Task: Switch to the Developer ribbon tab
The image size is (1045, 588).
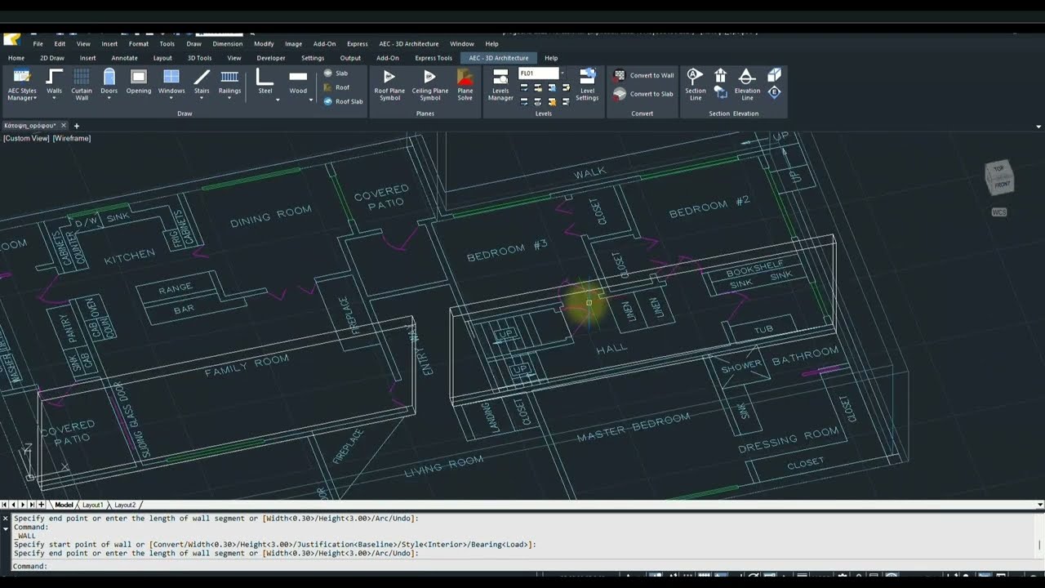Action: (x=271, y=58)
